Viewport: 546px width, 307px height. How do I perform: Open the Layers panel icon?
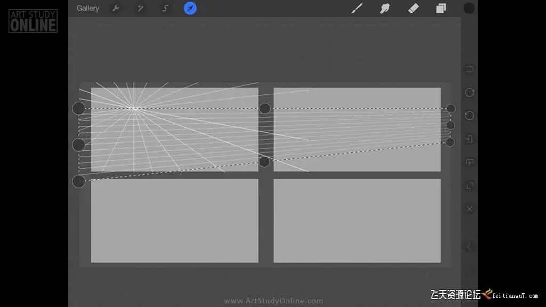point(441,9)
